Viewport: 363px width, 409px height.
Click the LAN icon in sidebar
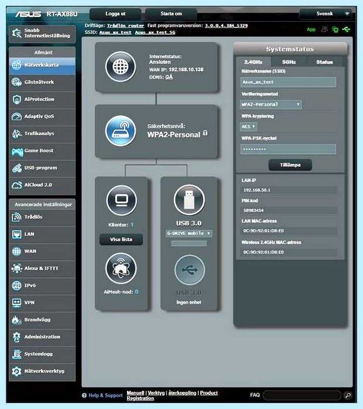16,234
